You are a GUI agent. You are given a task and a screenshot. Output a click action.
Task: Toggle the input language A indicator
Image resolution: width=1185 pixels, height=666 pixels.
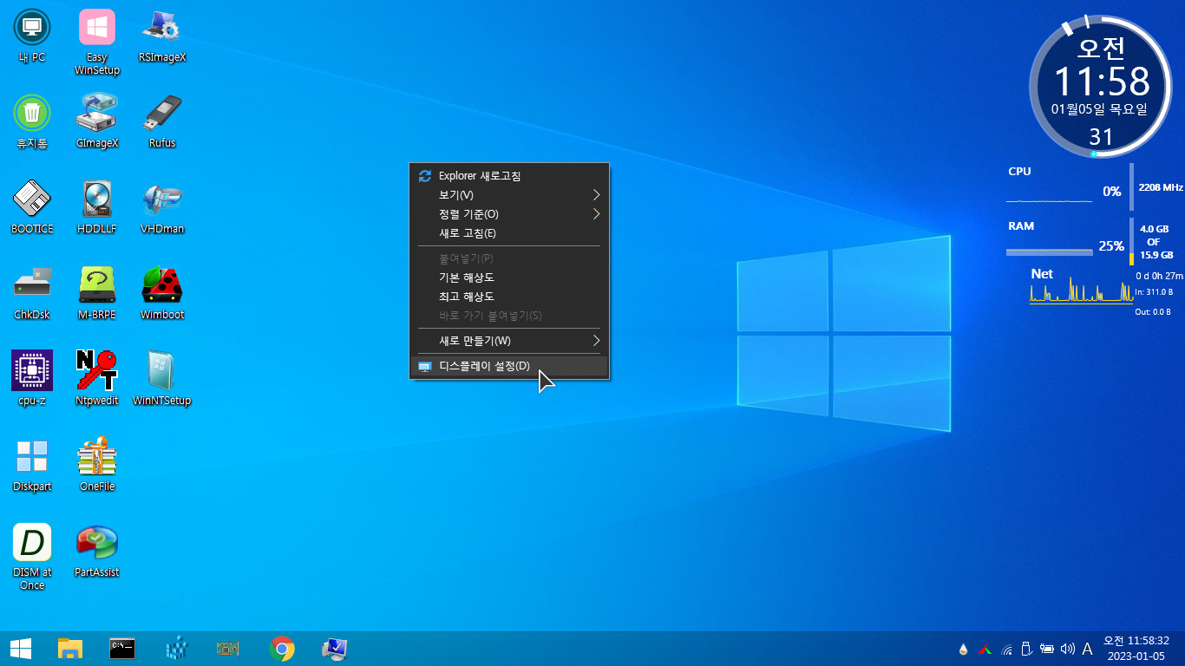(x=1087, y=649)
